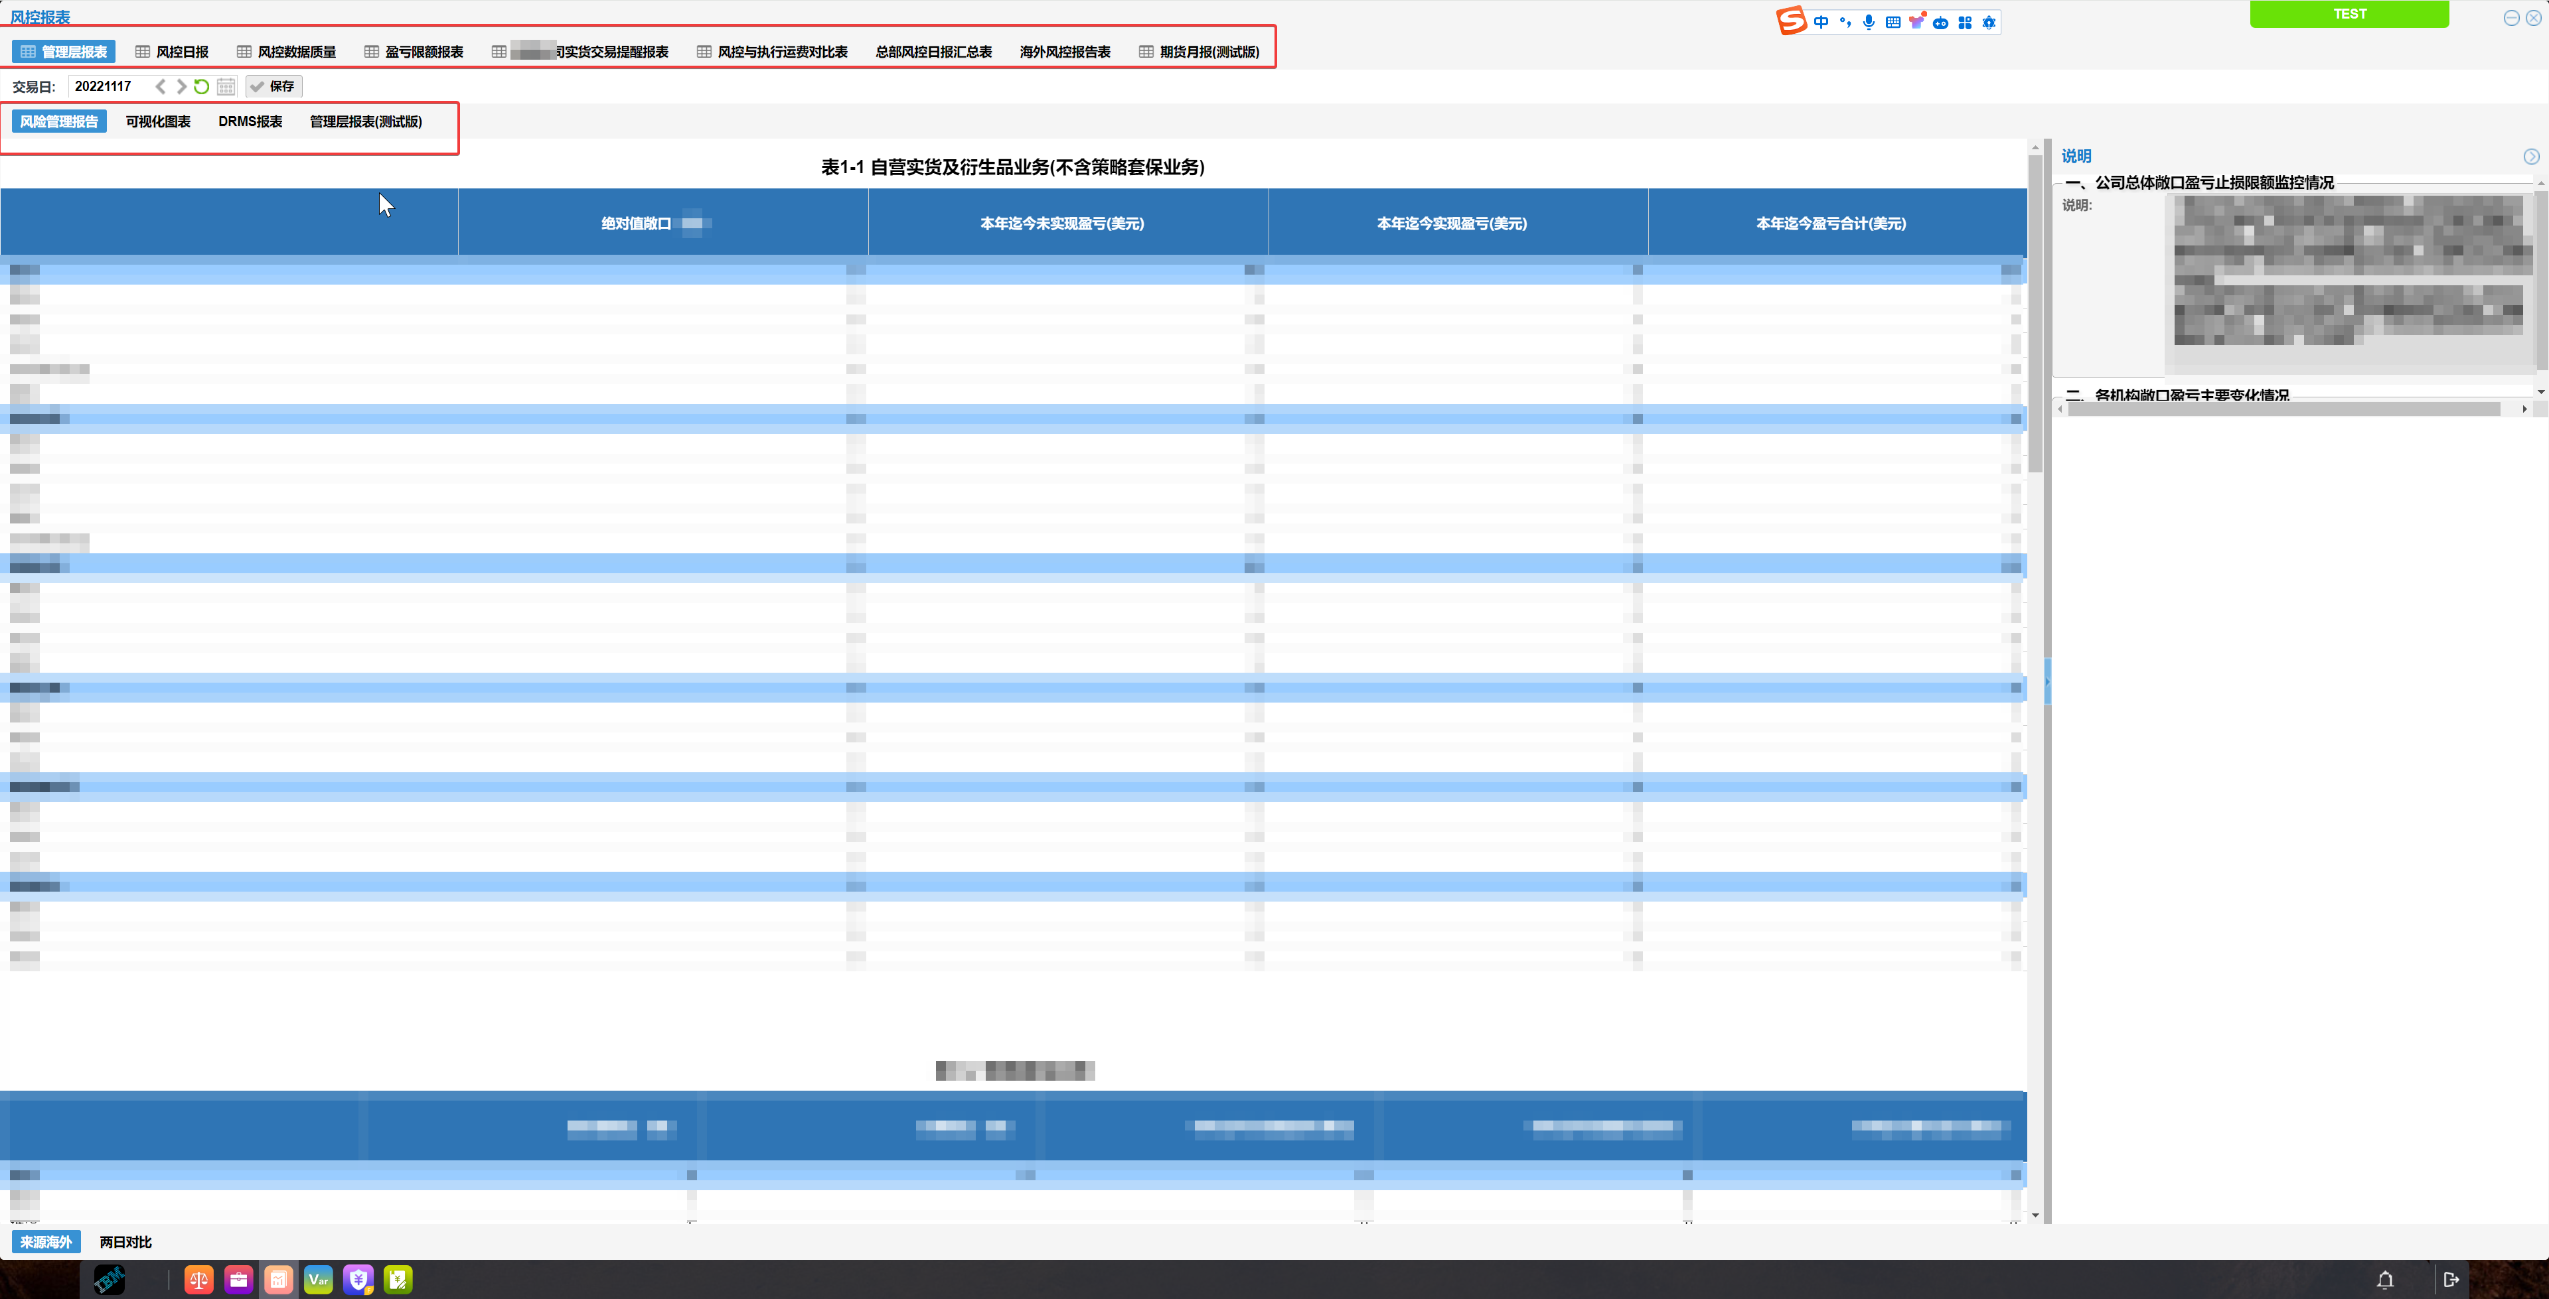
Task: Open the Sogou toolbox grid icon
Action: point(1965,22)
